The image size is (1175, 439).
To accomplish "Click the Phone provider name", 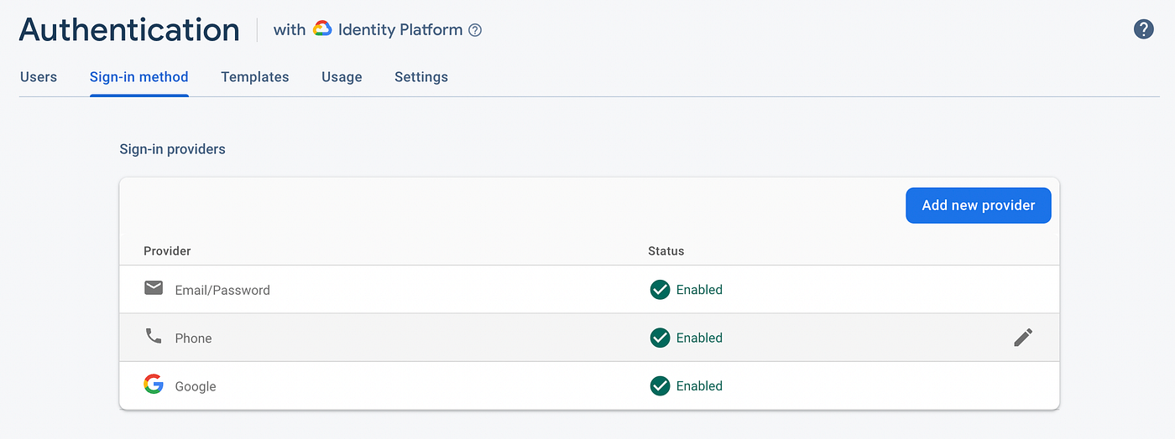I will 193,338.
